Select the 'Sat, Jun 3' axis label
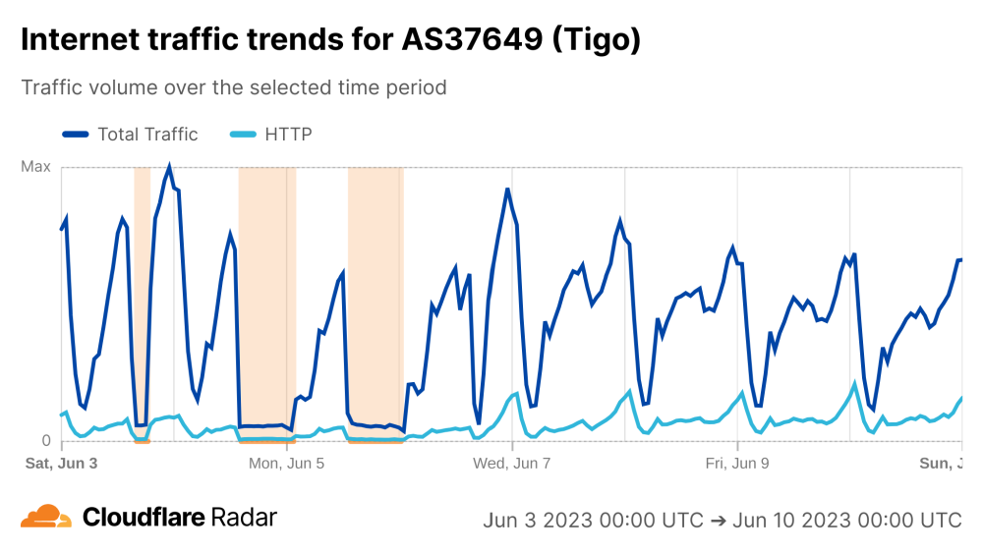The width and height of the screenshot is (983, 553). click(x=61, y=461)
